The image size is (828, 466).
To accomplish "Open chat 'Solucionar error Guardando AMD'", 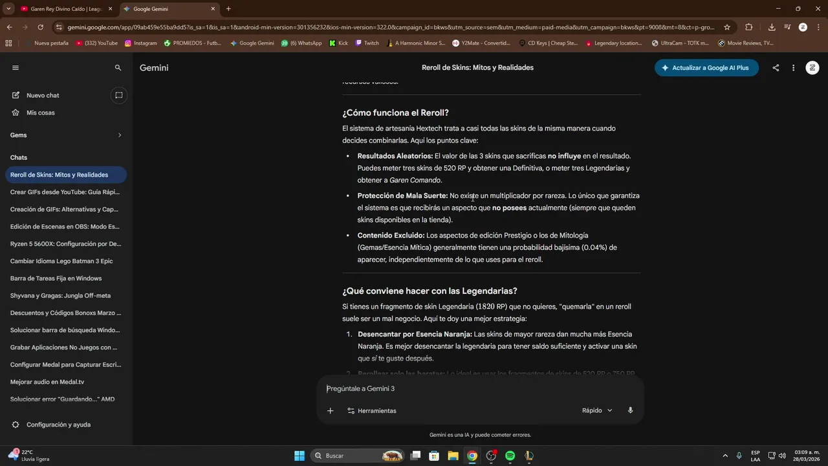I will click(x=65, y=399).
